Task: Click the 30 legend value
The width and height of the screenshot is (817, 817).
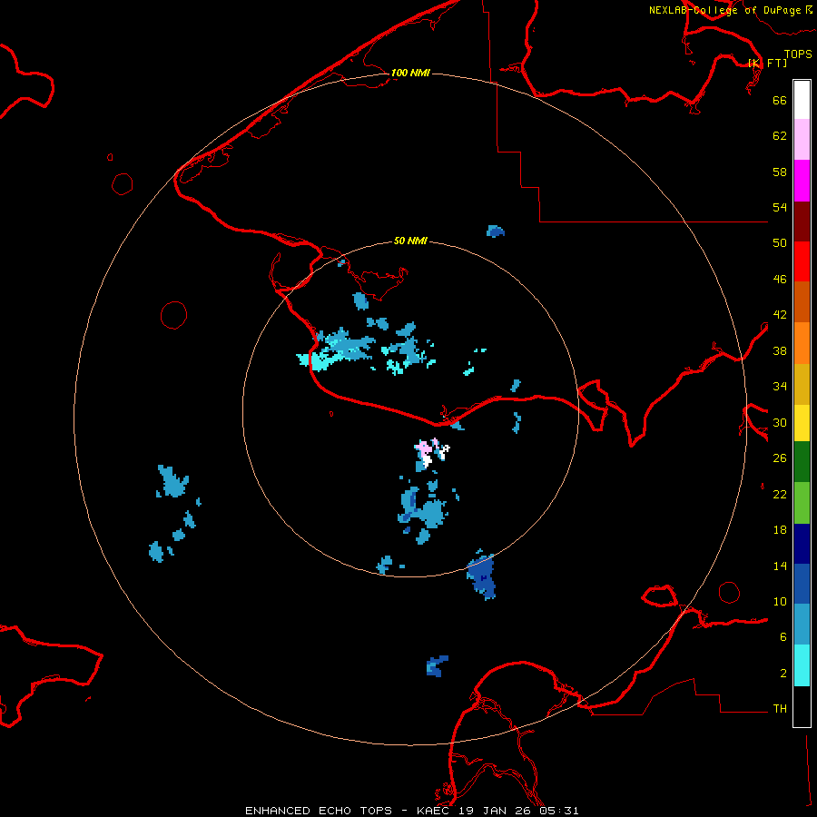Action: [780, 422]
